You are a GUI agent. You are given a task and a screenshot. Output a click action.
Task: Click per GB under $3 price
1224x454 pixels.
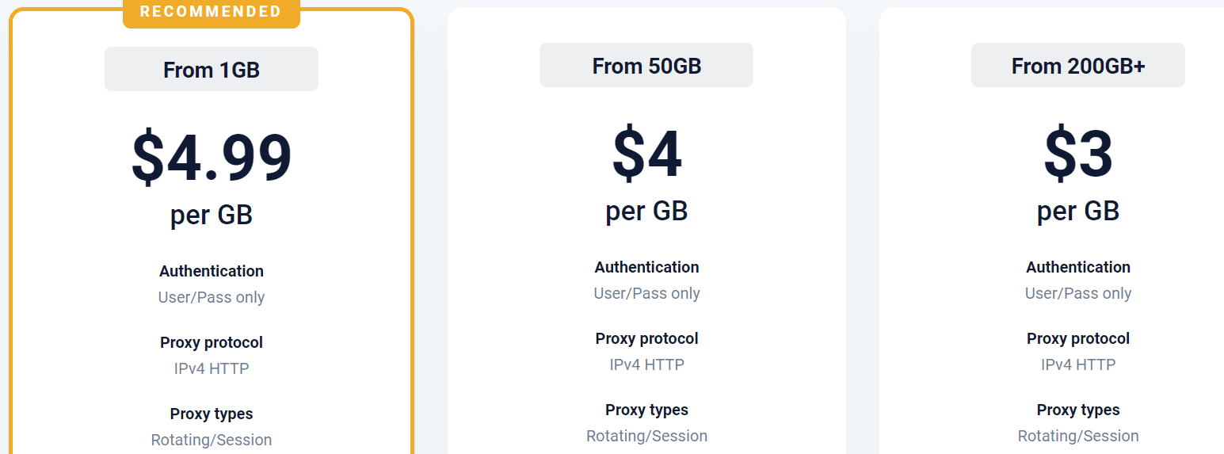pos(1078,211)
